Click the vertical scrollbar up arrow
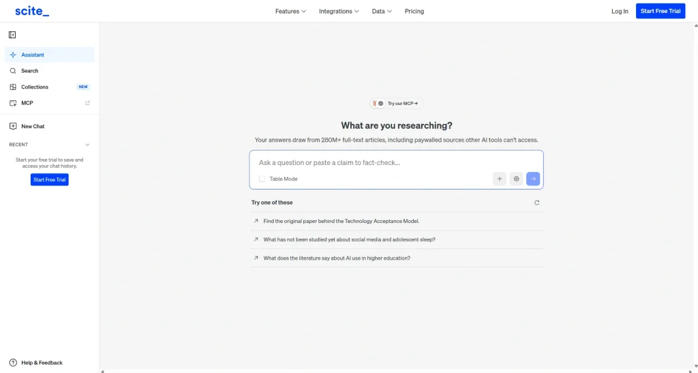698x373 pixels. point(696,26)
